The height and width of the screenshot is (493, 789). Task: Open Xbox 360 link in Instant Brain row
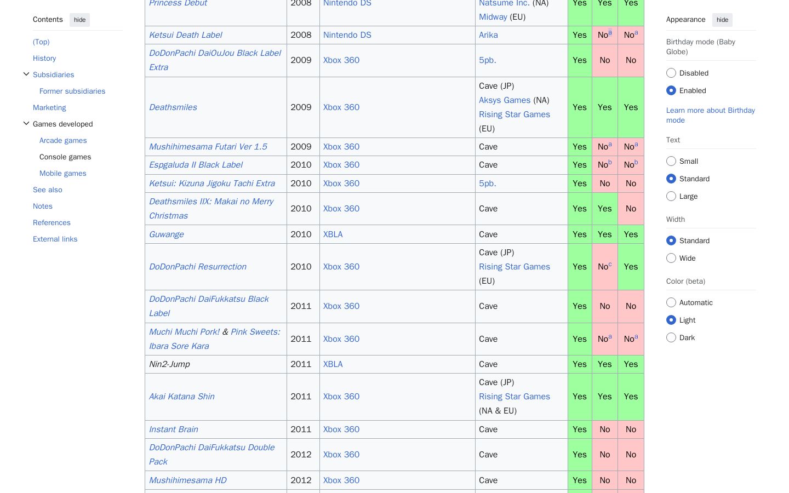coord(341,429)
